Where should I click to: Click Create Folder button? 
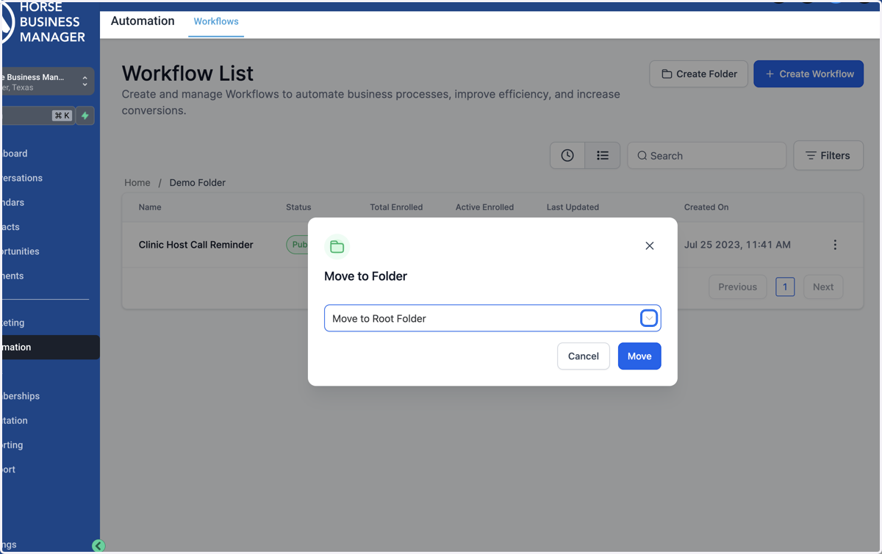[x=699, y=73]
